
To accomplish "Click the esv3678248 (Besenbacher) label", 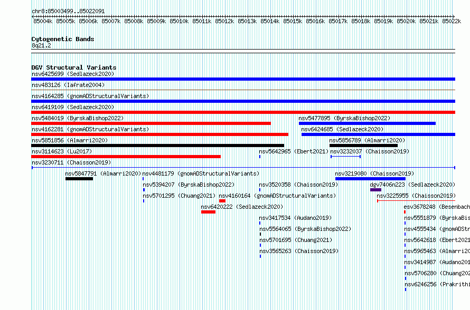I will [437, 207].
